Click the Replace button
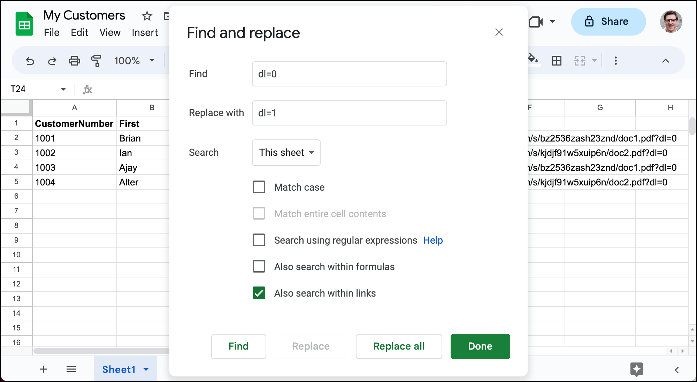 click(x=311, y=346)
